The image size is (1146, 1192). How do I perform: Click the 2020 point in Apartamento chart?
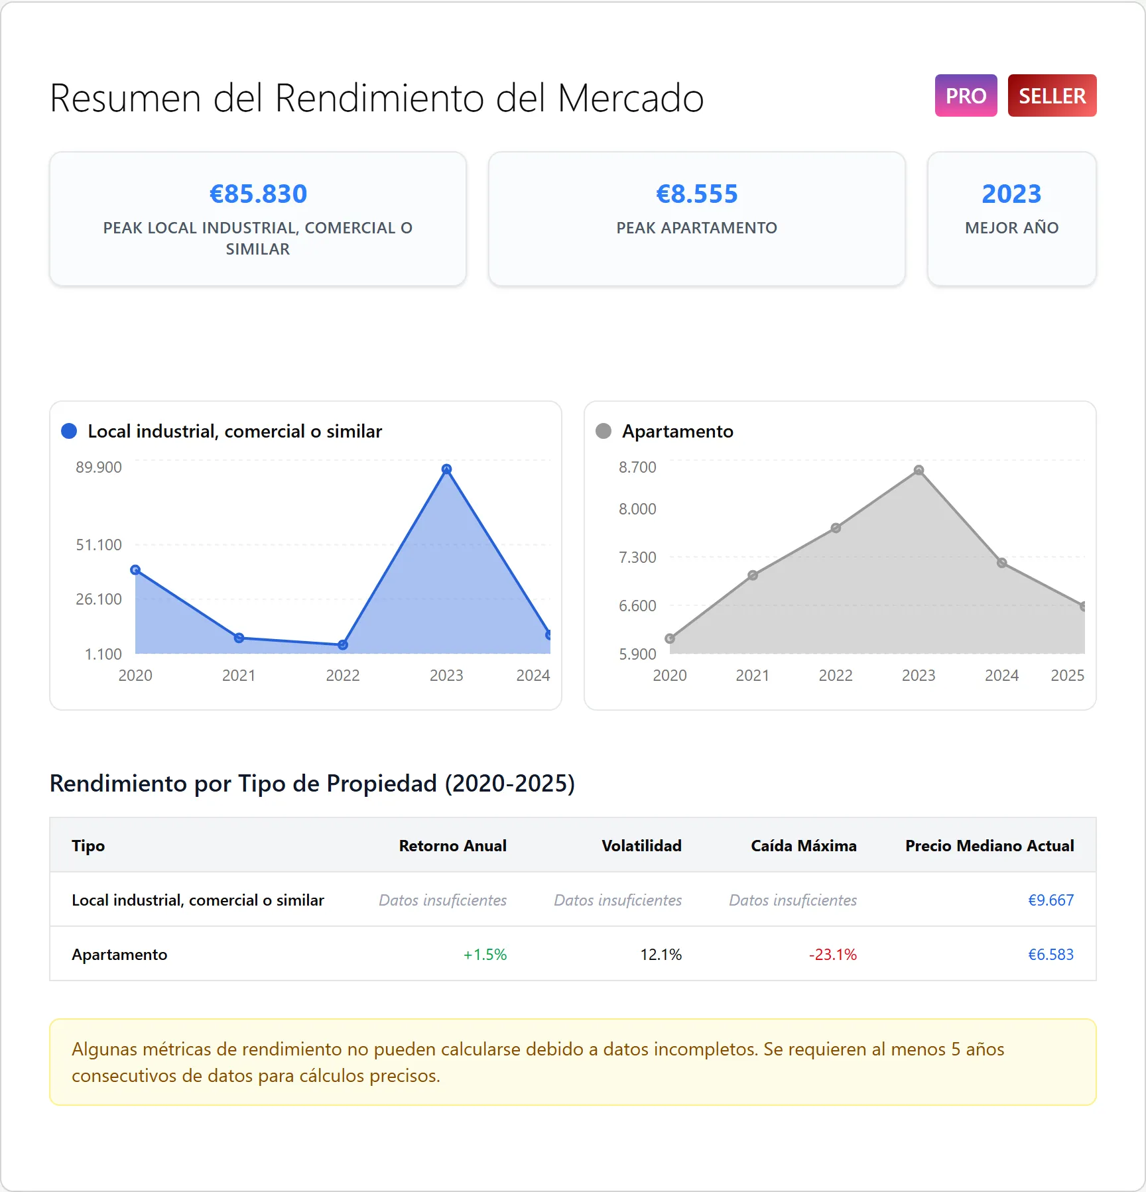click(670, 638)
